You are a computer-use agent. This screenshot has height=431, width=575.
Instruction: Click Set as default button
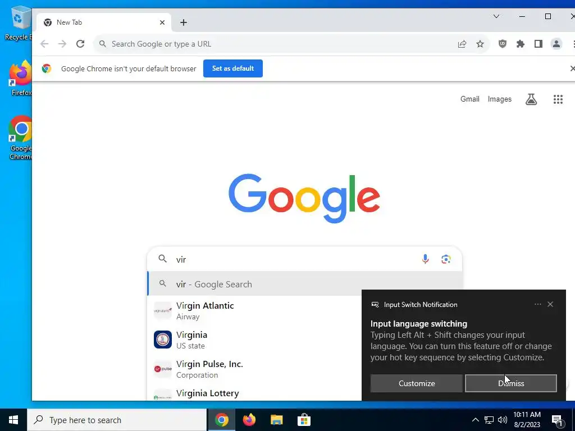[233, 68]
